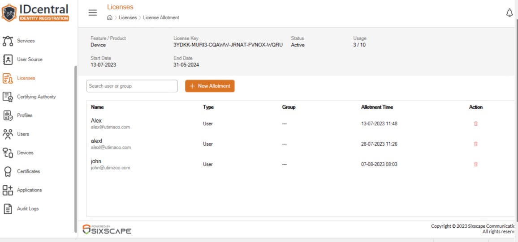
Task: Open Profiles menu item
Action: point(25,116)
